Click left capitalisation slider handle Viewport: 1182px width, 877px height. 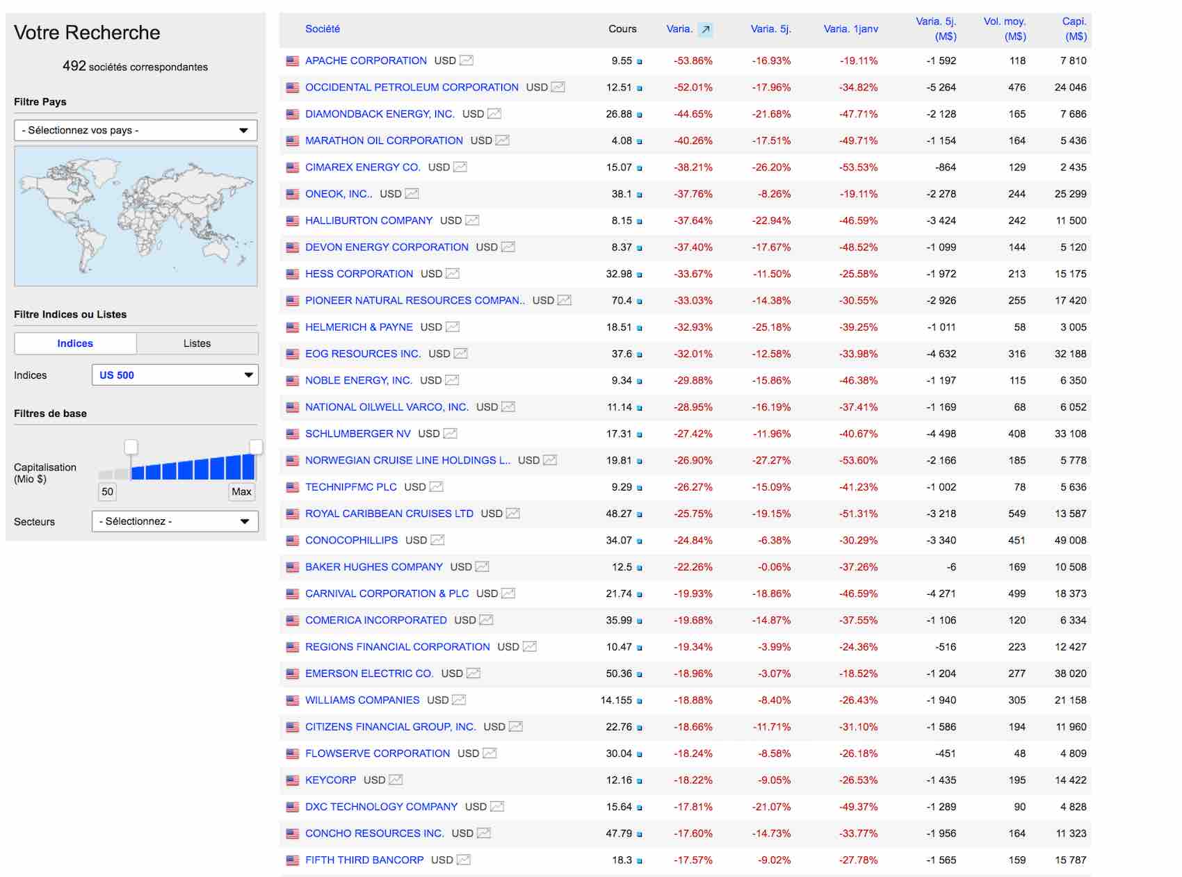click(x=131, y=447)
